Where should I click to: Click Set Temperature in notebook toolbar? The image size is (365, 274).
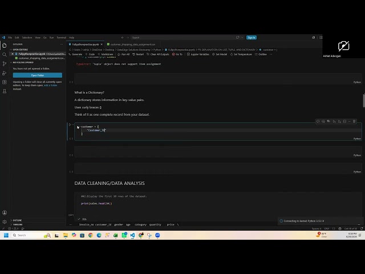click(241, 54)
